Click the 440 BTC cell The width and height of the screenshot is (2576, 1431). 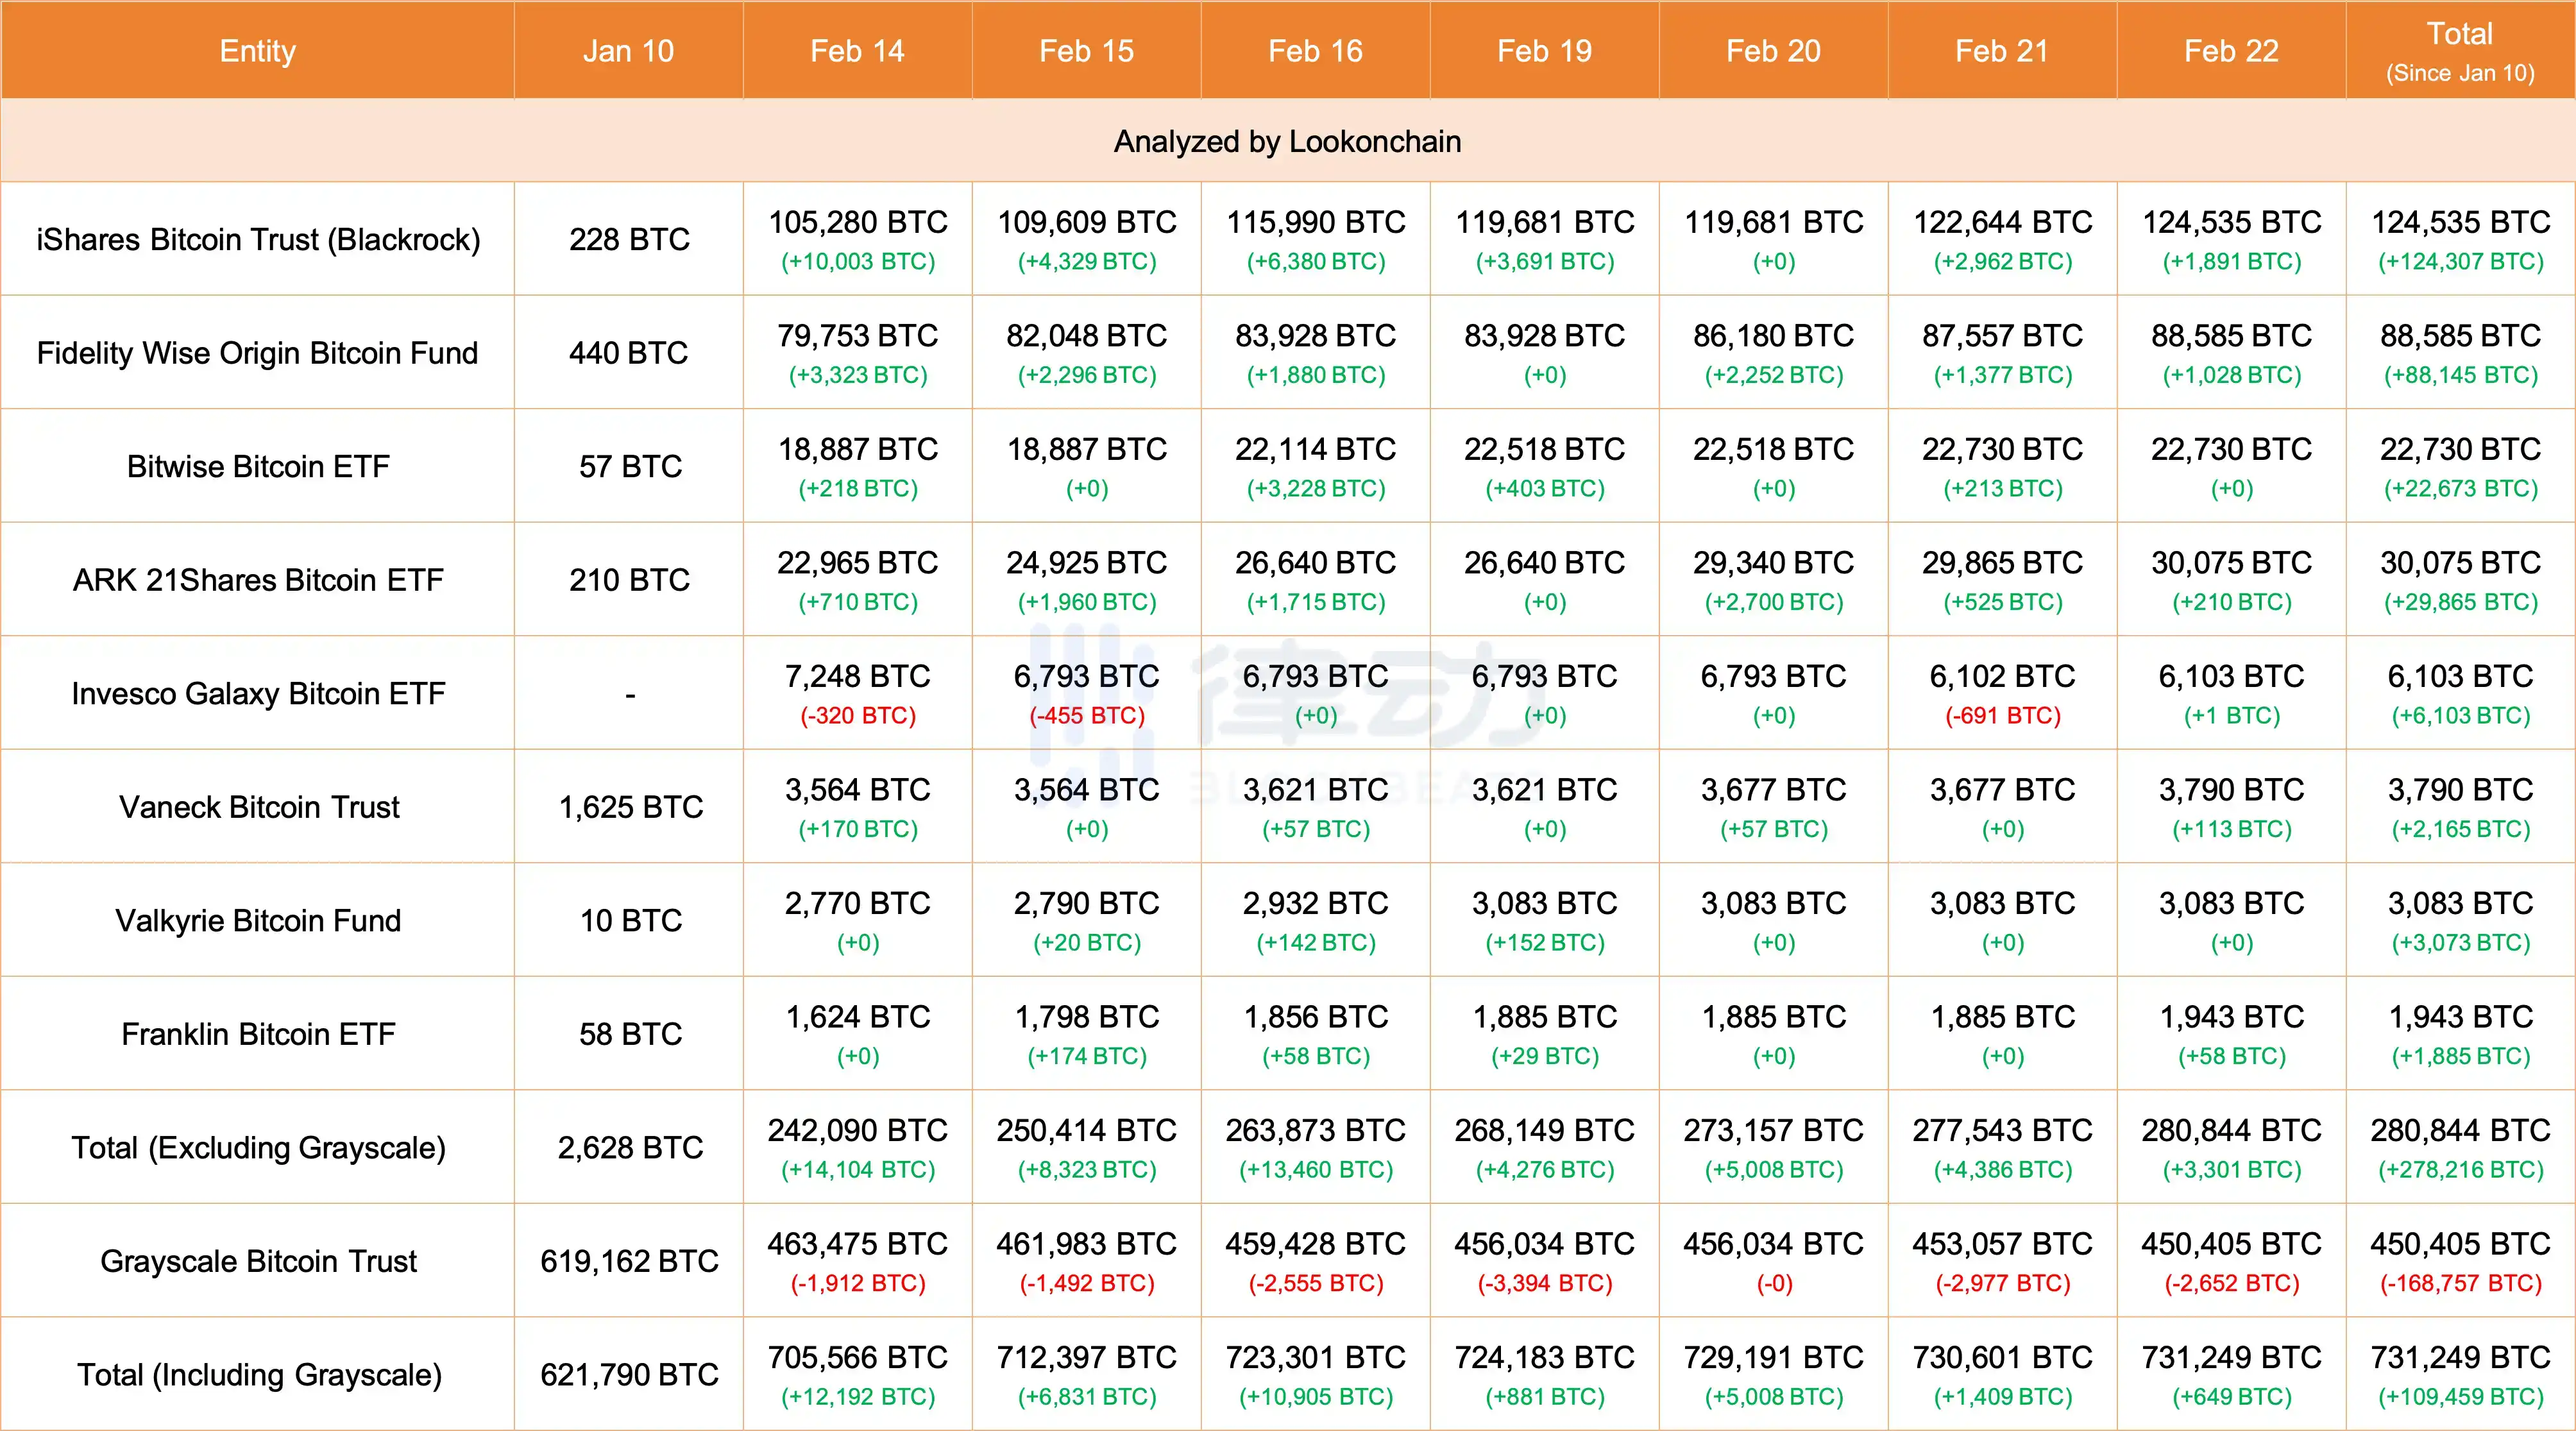pyautogui.click(x=628, y=353)
